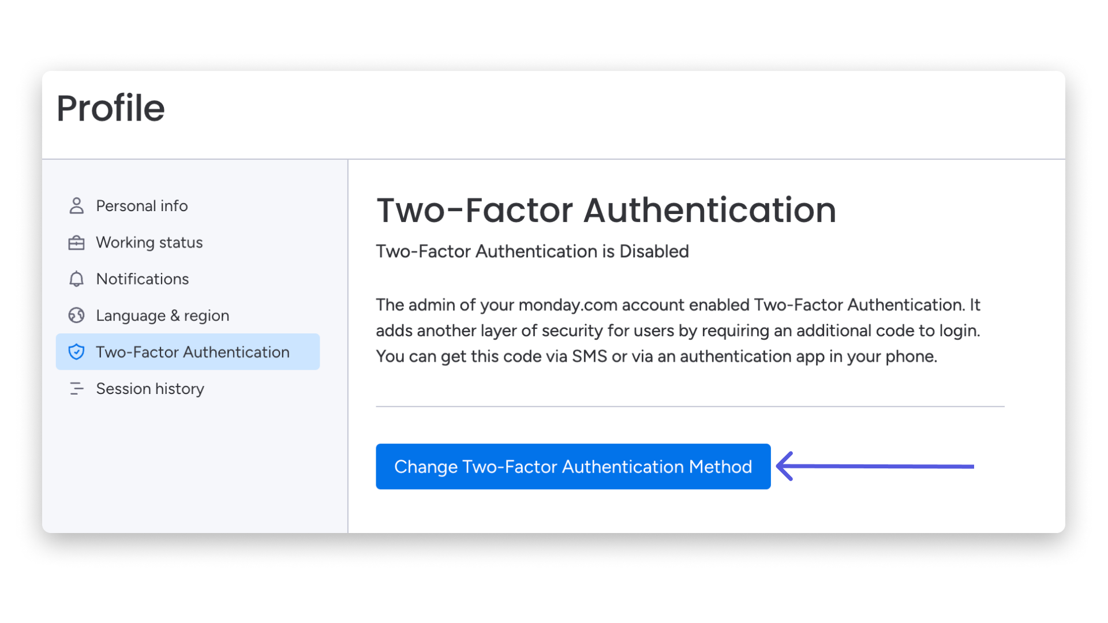Select Language & region in sidebar
This screenshot has height=623, width=1108.
(163, 316)
